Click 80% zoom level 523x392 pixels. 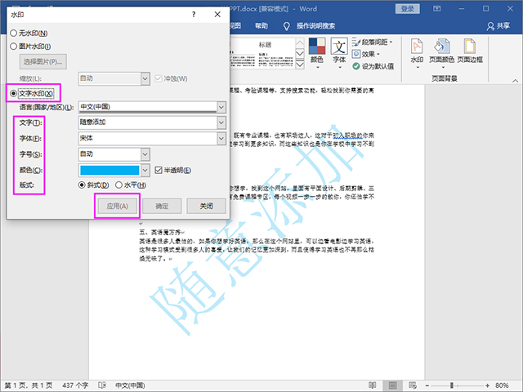tap(502, 385)
